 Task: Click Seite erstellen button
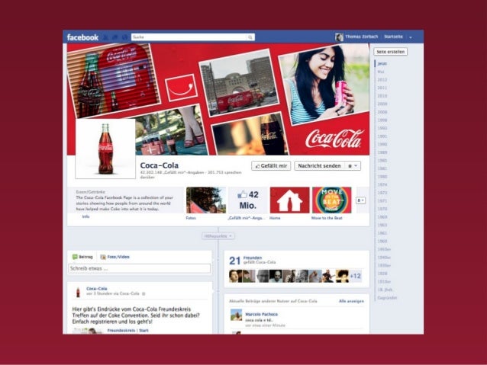(x=390, y=52)
